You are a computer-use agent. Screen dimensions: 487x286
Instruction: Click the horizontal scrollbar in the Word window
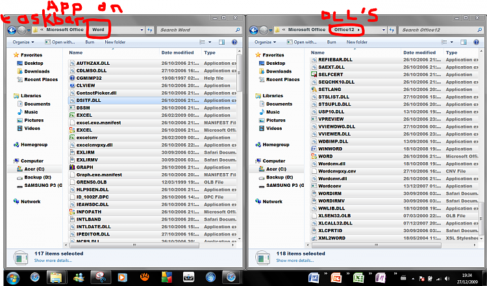(x=134, y=244)
